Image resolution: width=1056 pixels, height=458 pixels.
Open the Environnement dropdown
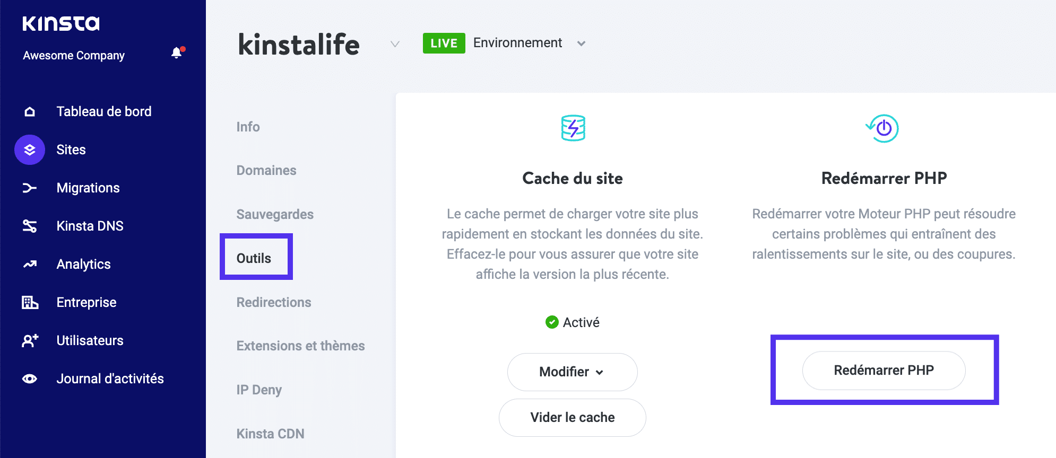[x=582, y=43]
